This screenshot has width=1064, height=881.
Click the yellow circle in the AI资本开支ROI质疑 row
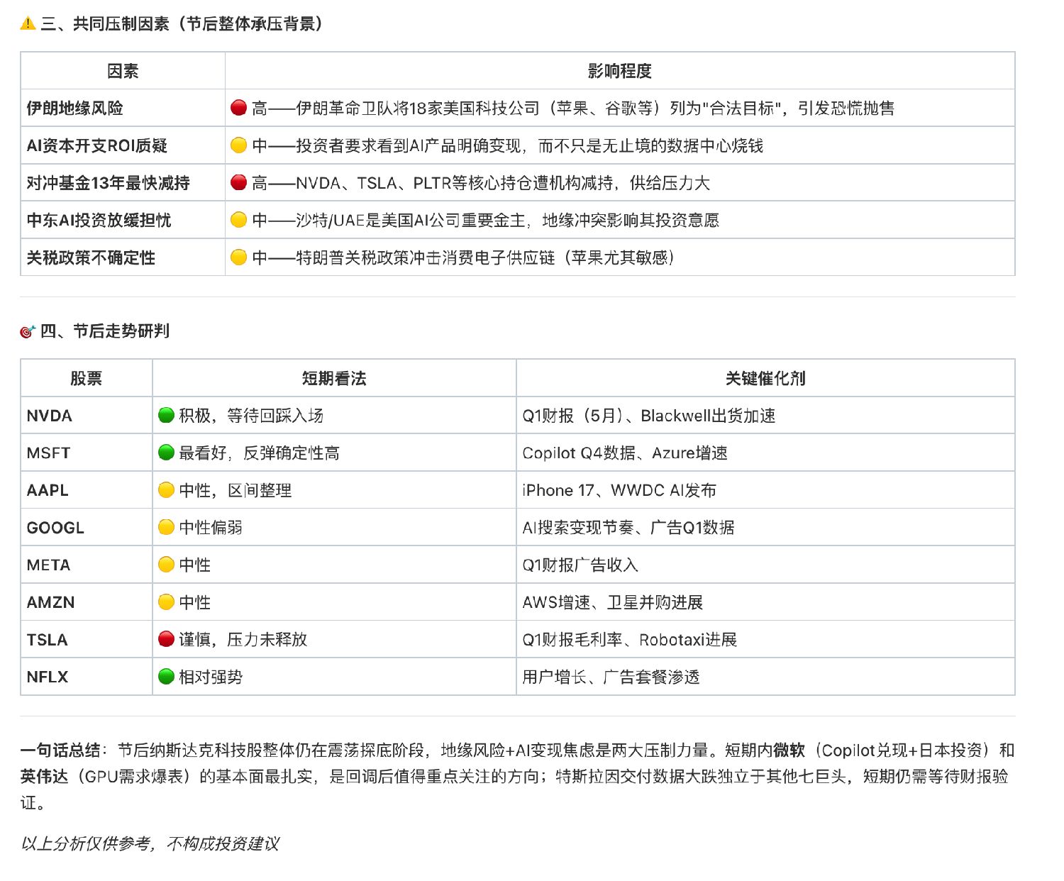pos(239,145)
